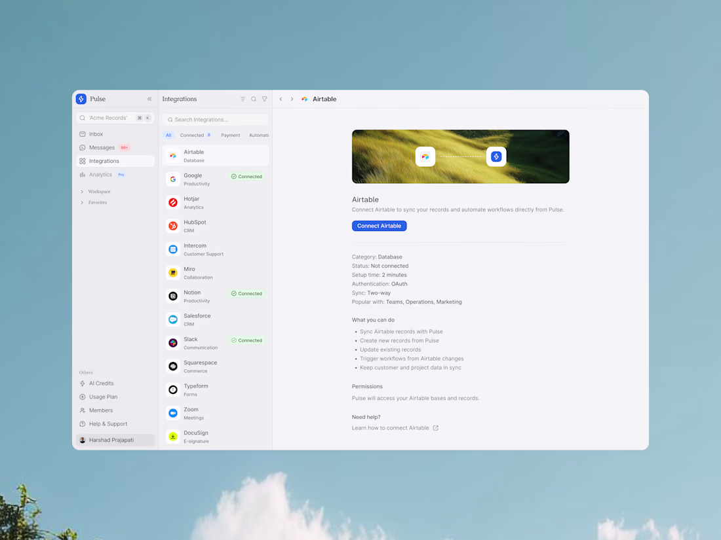Click Google's Connected status badge
Viewport: 721px width, 540px height.
tap(246, 177)
